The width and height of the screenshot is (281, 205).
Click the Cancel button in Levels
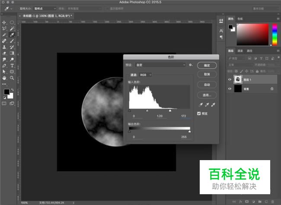pyautogui.click(x=207, y=74)
